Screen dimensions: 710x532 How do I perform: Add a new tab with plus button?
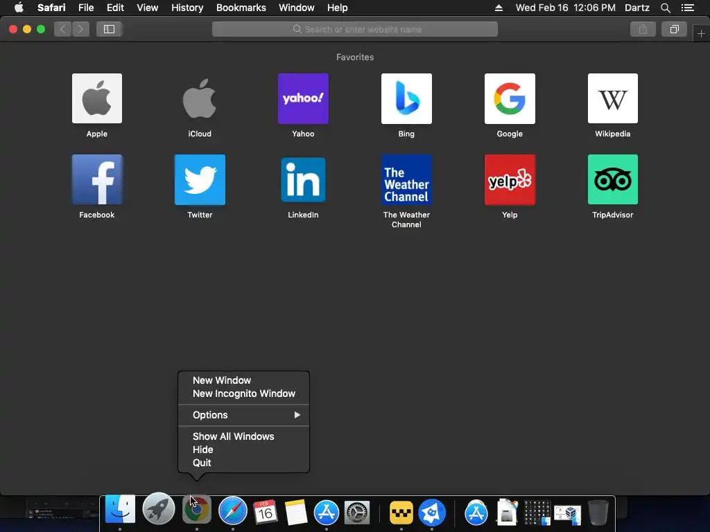701,33
